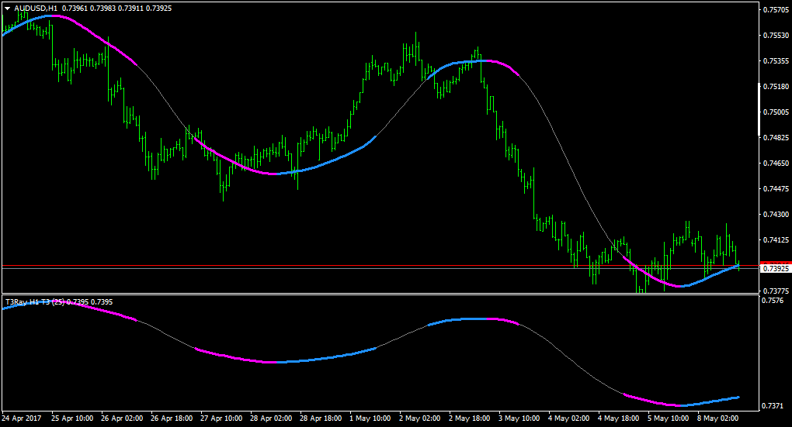This screenshot has width=792, height=427.
Task: Click the 8 May 02:00 time label
Action: (x=717, y=418)
